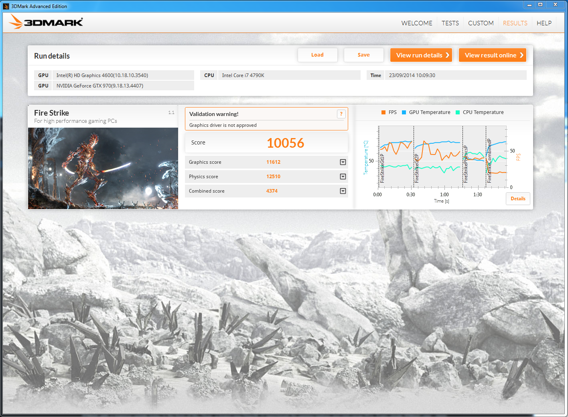The width and height of the screenshot is (568, 417).
Task: Click the Fire Strike test title
Action: [x=51, y=113]
